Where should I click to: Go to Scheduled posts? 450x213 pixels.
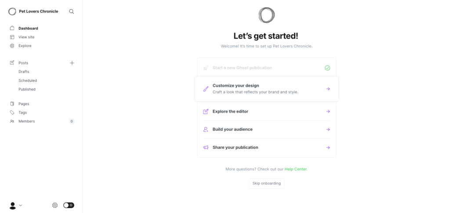point(28,81)
